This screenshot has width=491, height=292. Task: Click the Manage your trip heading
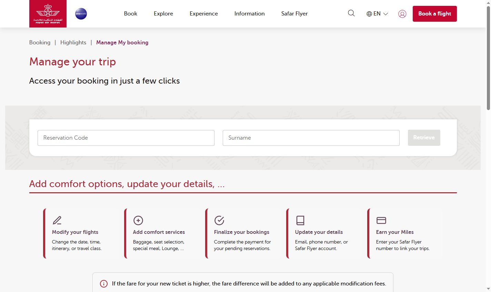[x=72, y=62]
